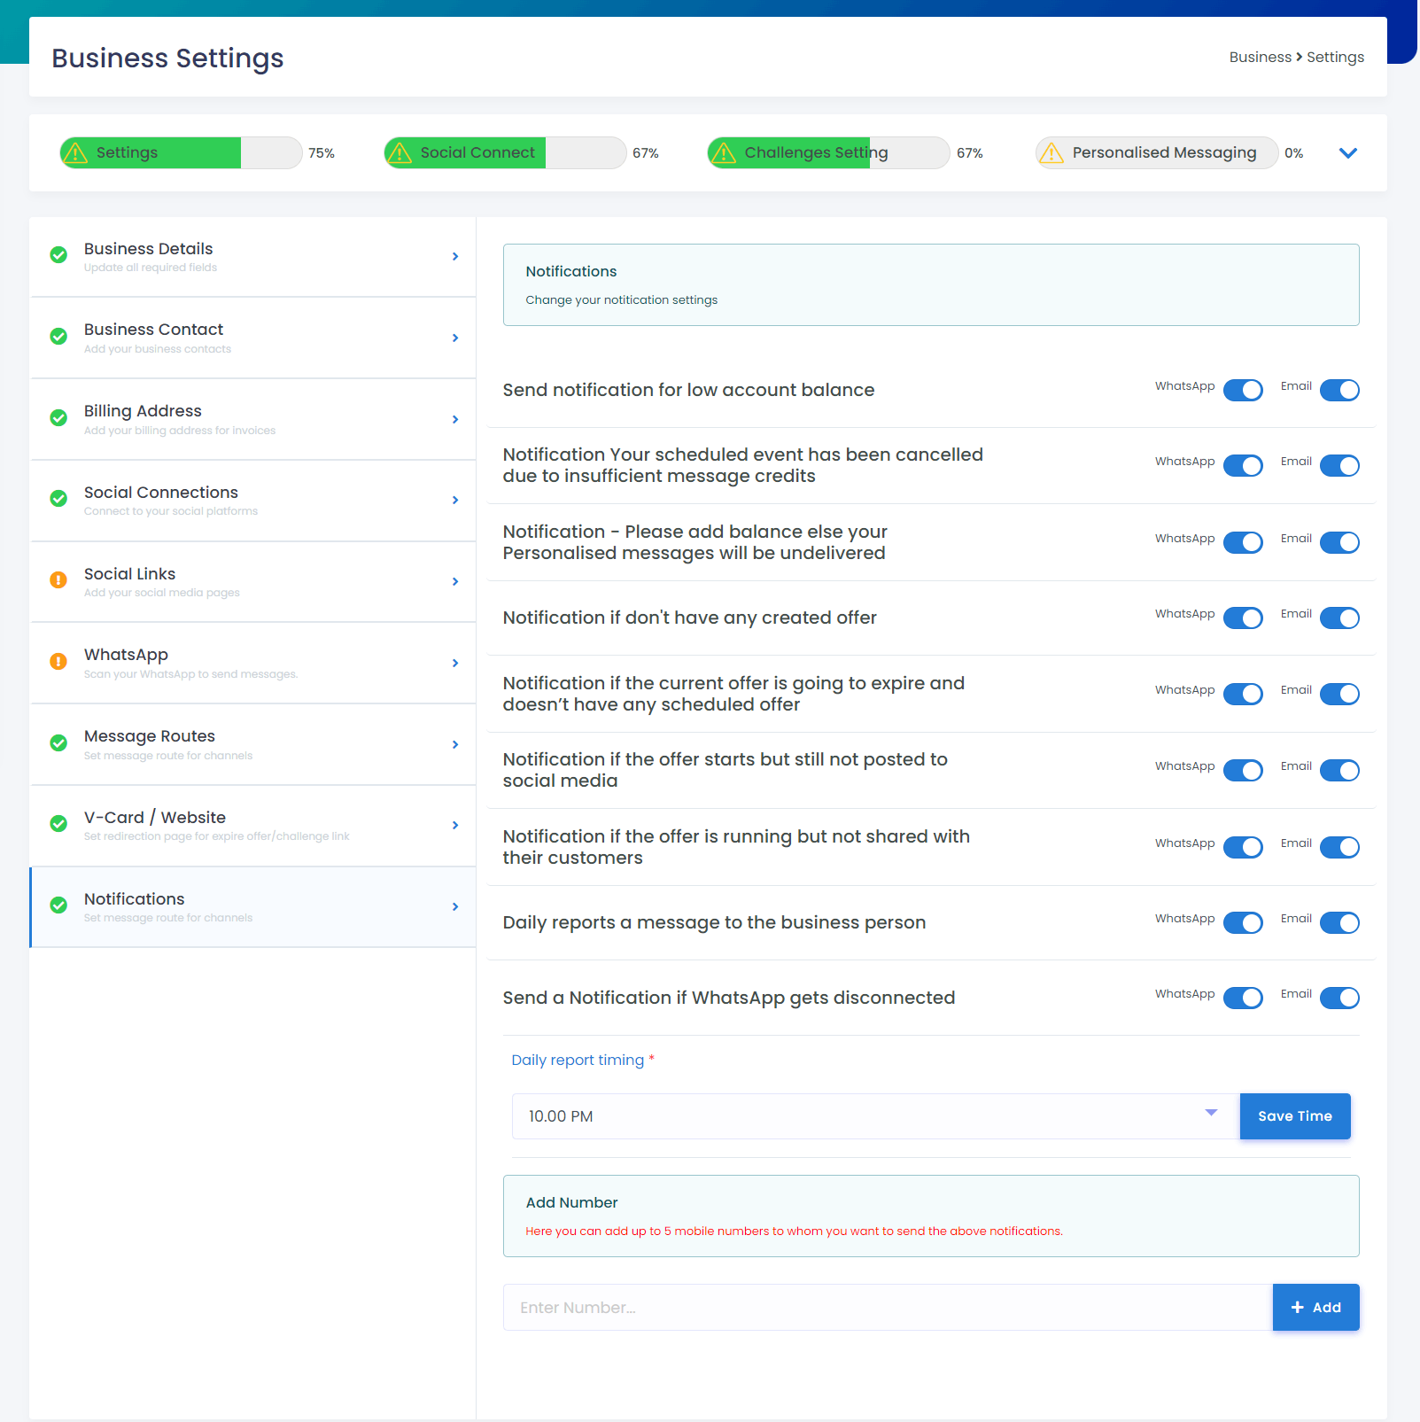1420x1422 pixels.
Task: Go to Business in the breadcrumb
Action: point(1260,57)
